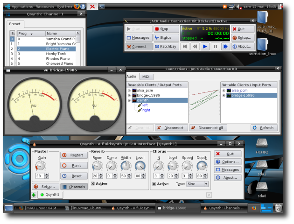Click the JACK transport Pause button
294x224 pixels.
coord(215,47)
